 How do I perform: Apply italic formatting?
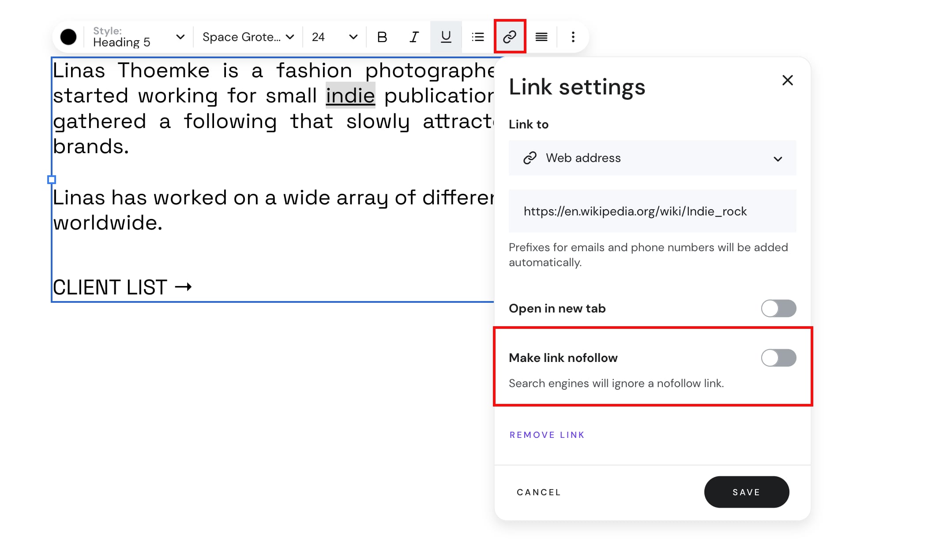(414, 37)
